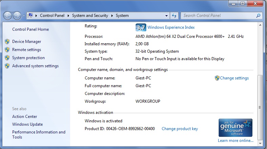Open Device Manager
267x149 pixels.
pos(26,42)
